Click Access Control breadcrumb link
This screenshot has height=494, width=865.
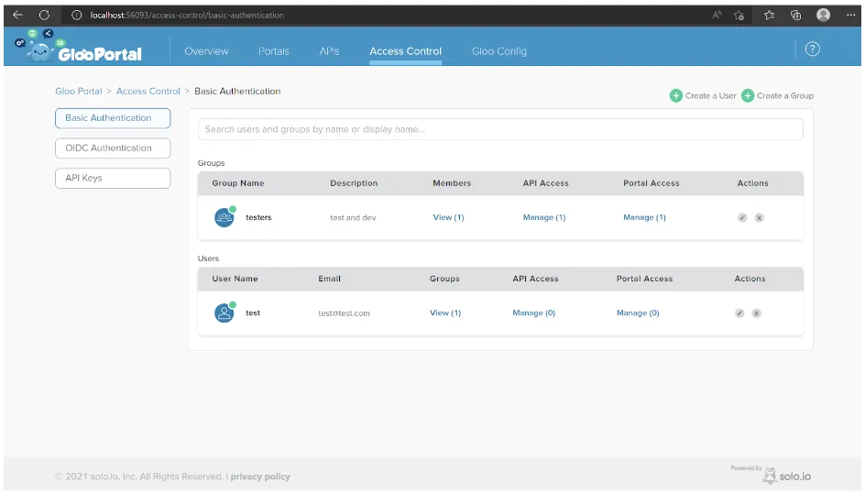[148, 91]
